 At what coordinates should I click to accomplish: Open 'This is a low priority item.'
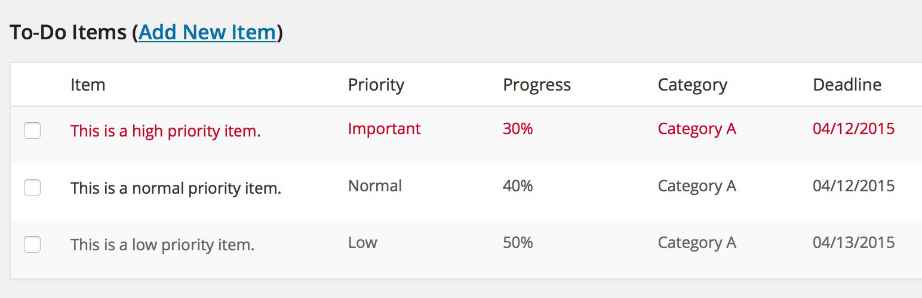click(x=162, y=245)
